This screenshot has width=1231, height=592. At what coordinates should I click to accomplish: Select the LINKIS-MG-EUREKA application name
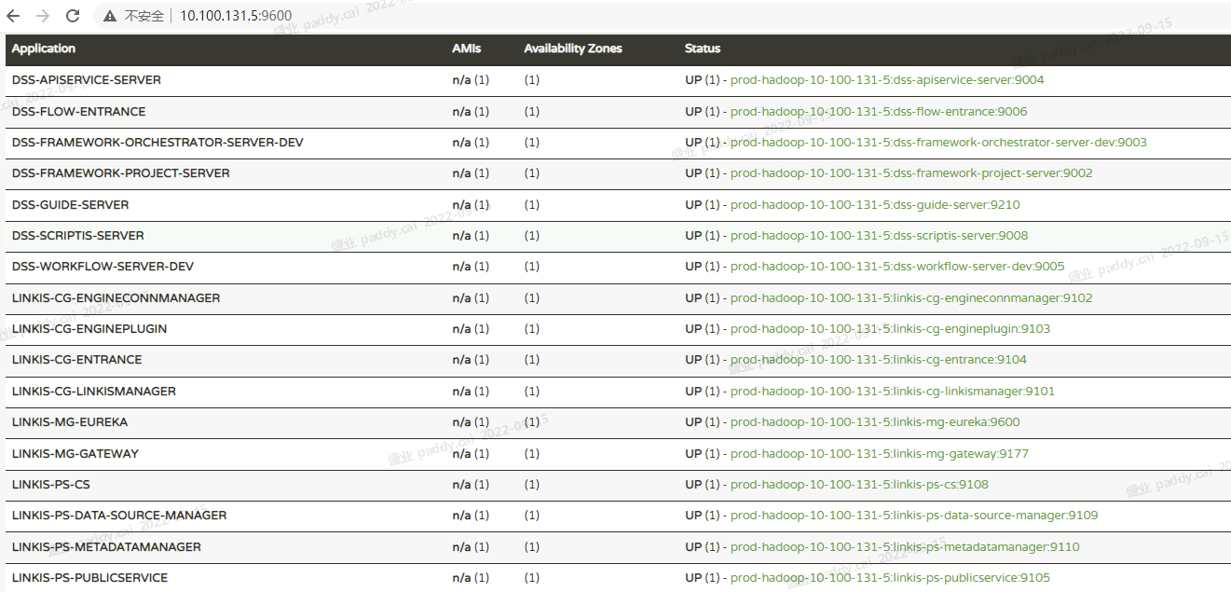click(70, 422)
